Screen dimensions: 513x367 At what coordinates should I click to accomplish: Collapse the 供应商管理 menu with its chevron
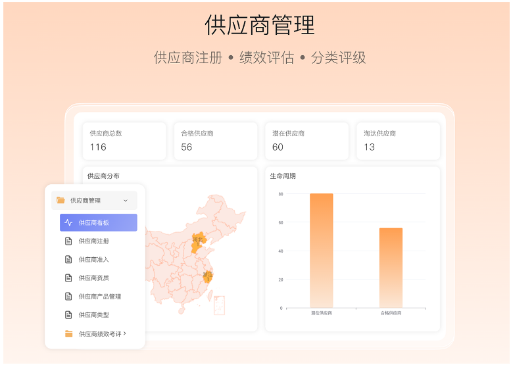click(126, 201)
